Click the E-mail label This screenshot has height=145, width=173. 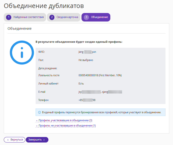click(42, 92)
